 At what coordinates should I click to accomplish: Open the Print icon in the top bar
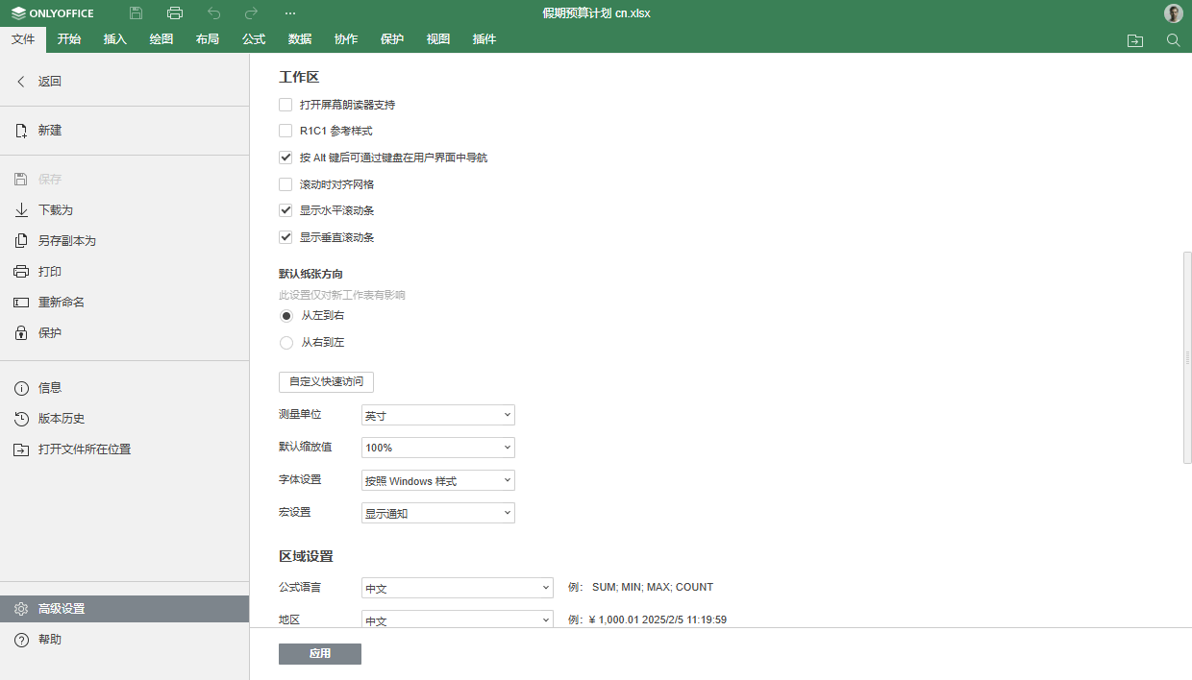coord(174,12)
